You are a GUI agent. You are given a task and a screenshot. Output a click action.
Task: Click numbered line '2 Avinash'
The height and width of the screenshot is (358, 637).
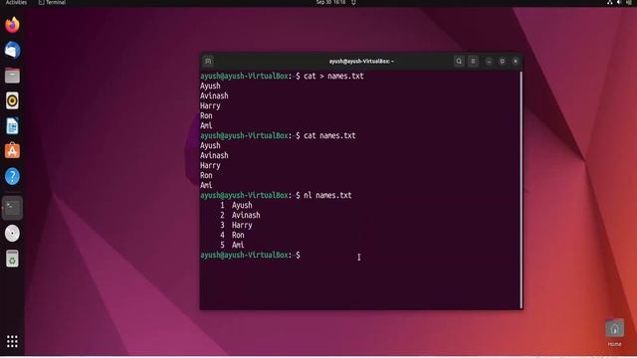point(240,215)
